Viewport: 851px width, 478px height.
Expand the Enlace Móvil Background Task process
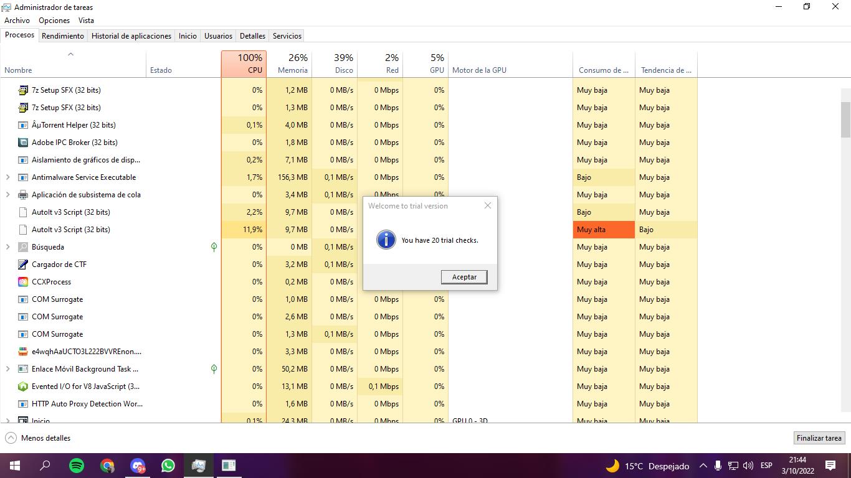pyautogui.click(x=7, y=369)
